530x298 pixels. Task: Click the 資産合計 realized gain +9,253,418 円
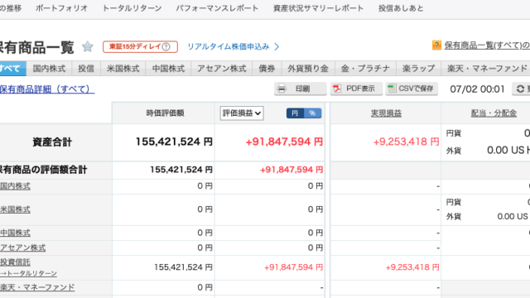click(x=407, y=142)
